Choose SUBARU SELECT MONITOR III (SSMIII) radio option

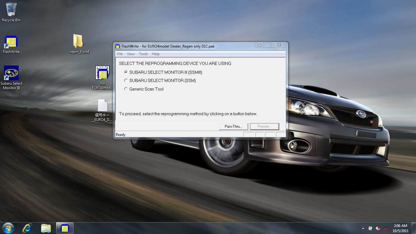point(163,72)
